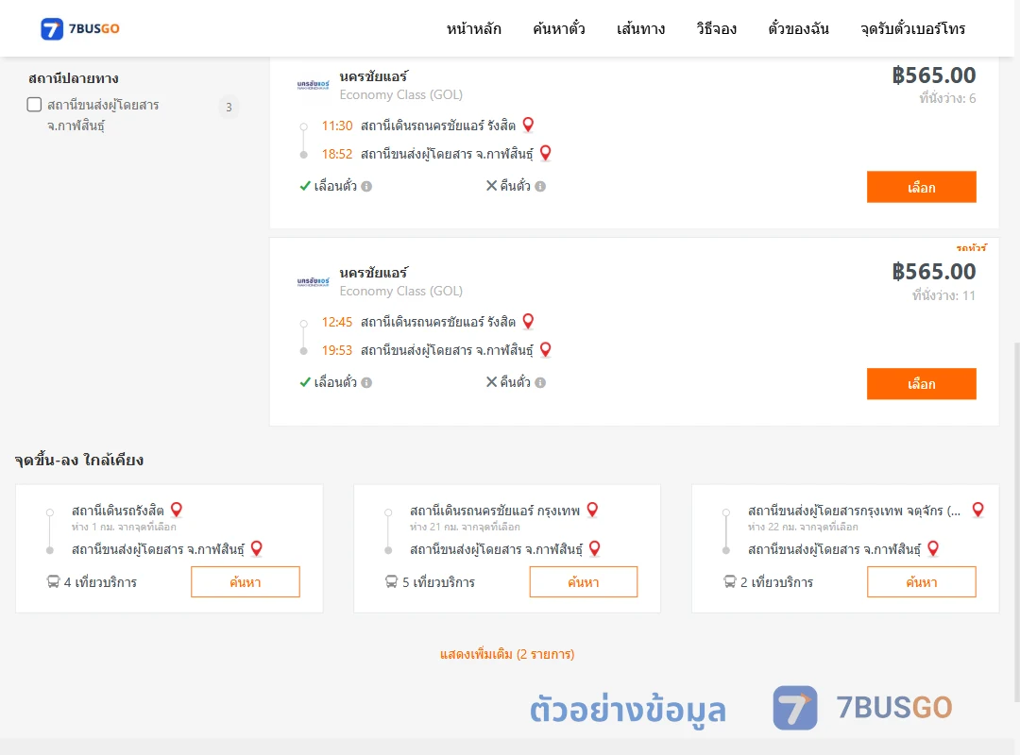Click bus icon beside 5 เที่ยวบริการ
This screenshot has width=1020, height=755.
click(x=392, y=581)
